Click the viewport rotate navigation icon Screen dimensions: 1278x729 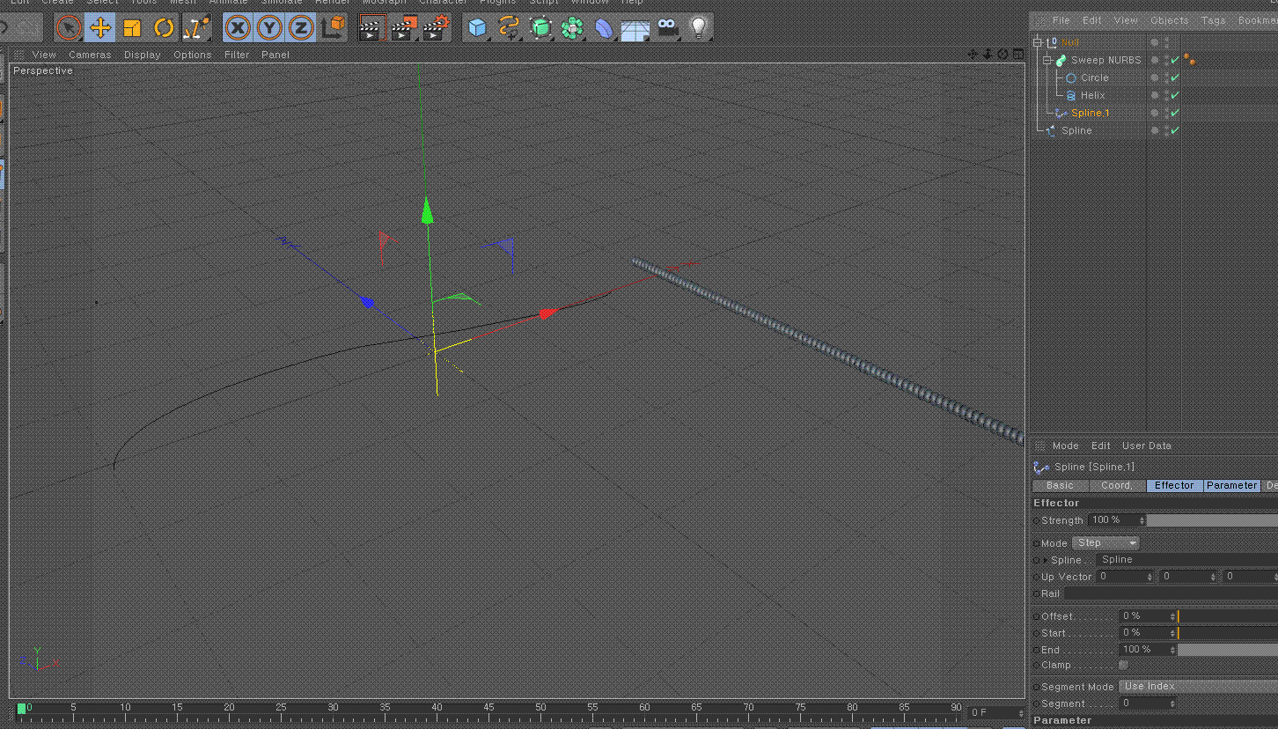point(1003,55)
